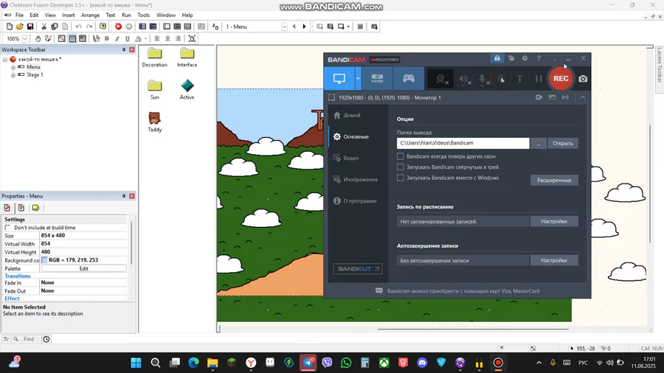The width and height of the screenshot is (664, 373).
Task: Select the Taddy object in library
Action: (x=155, y=122)
